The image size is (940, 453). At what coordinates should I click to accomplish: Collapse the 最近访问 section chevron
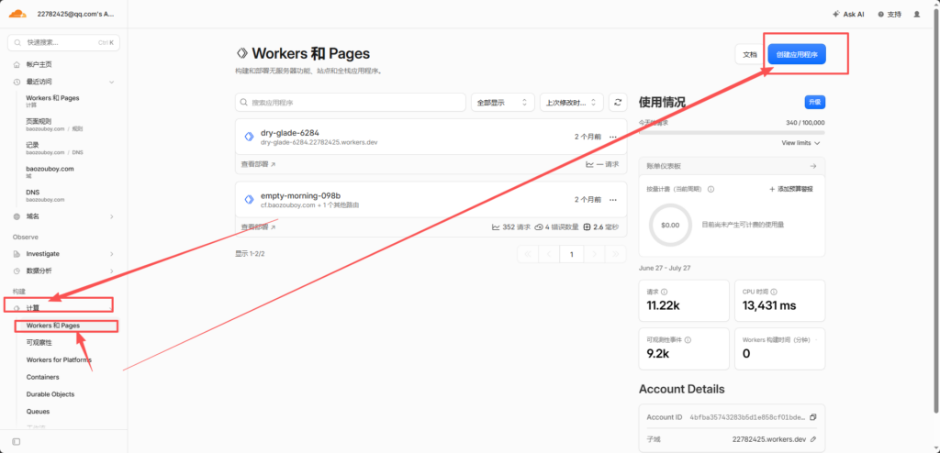click(x=111, y=82)
